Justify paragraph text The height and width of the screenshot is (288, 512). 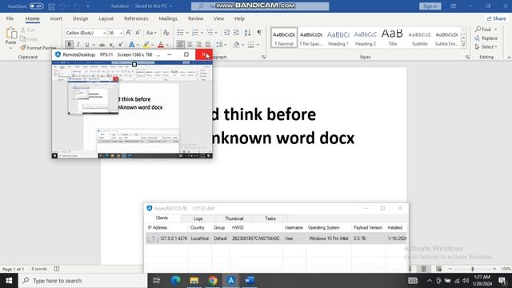pyautogui.click(x=208, y=45)
